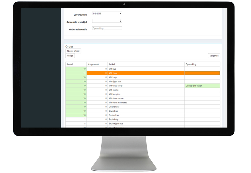Click the Nieuw artikel button
Image resolution: width=251 pixels, height=173 pixels.
click(73, 51)
